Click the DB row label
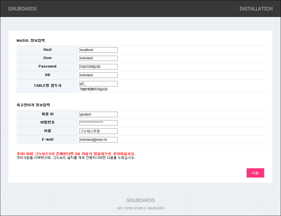This screenshot has height=216, width=281. click(x=48, y=75)
